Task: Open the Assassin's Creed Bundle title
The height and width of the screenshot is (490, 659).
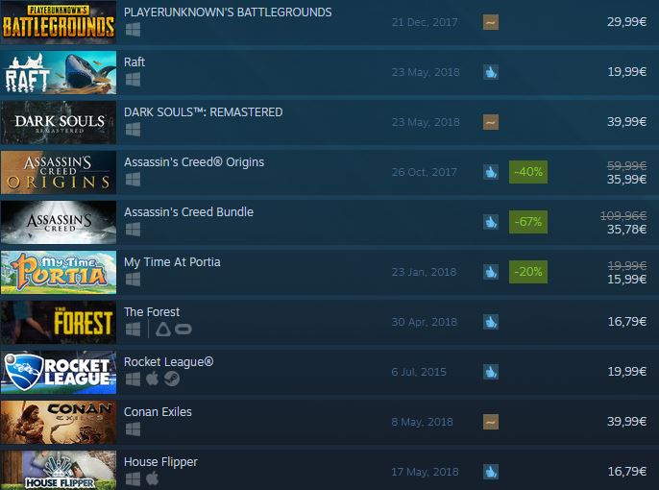Action: [x=188, y=212]
